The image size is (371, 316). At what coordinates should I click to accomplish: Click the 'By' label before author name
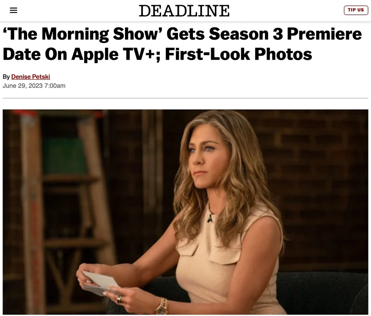pos(6,77)
